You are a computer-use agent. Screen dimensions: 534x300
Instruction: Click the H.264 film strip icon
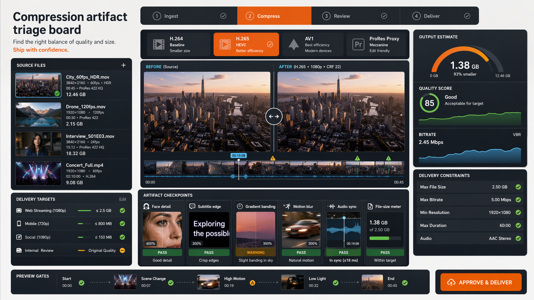click(159, 44)
